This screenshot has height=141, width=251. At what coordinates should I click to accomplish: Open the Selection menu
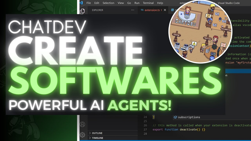tap(108, 3)
